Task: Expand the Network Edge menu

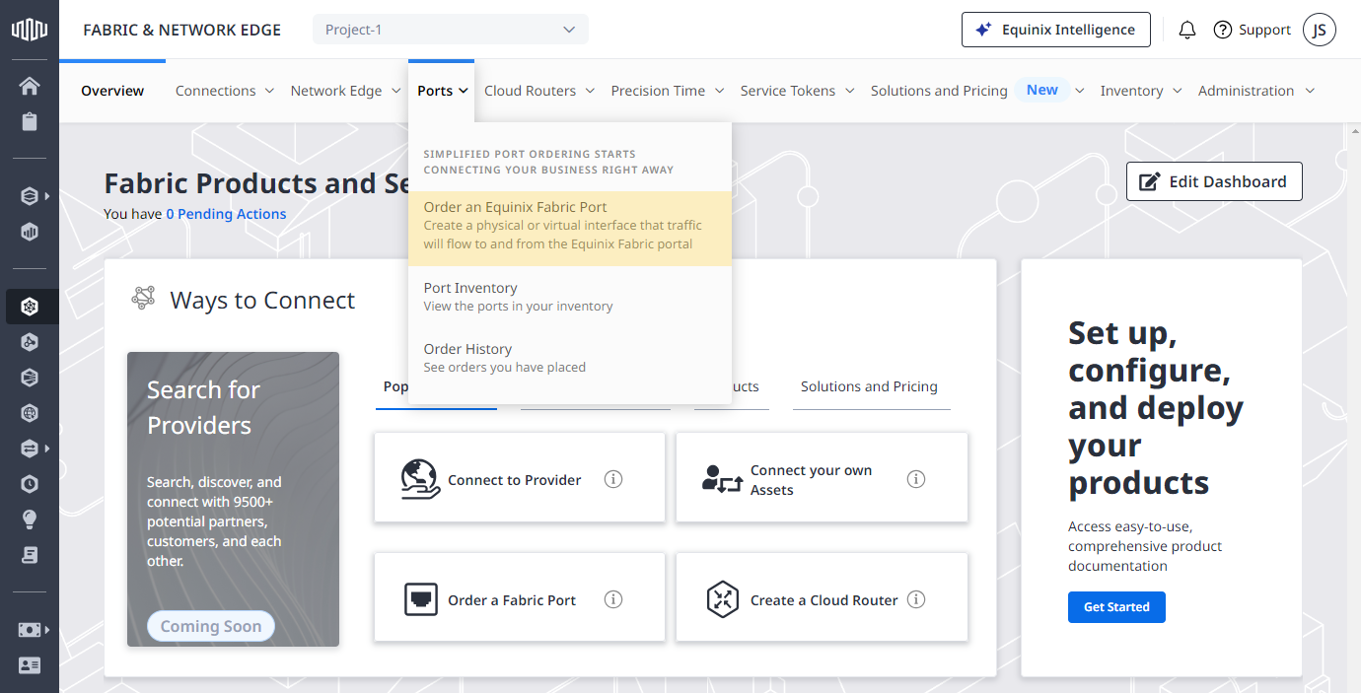Action: click(x=345, y=91)
